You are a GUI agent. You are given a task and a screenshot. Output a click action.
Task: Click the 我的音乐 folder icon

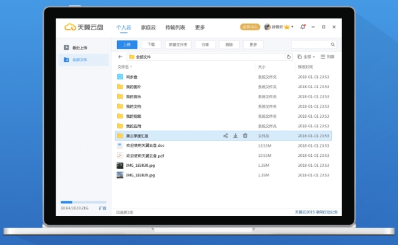coord(120,96)
